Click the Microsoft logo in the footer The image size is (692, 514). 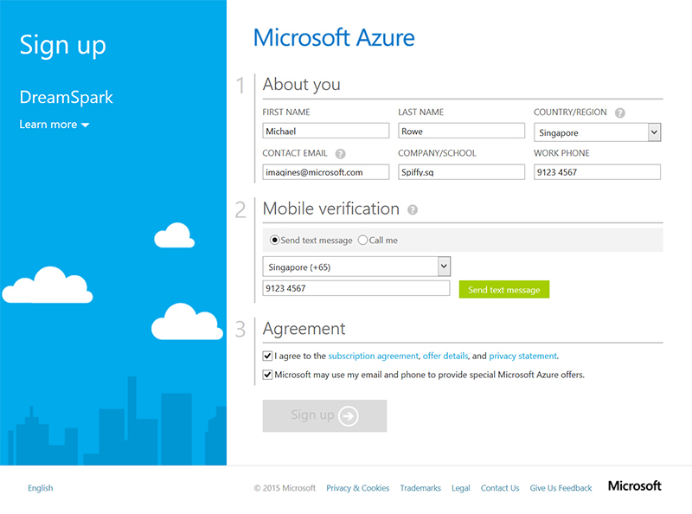coord(635,486)
